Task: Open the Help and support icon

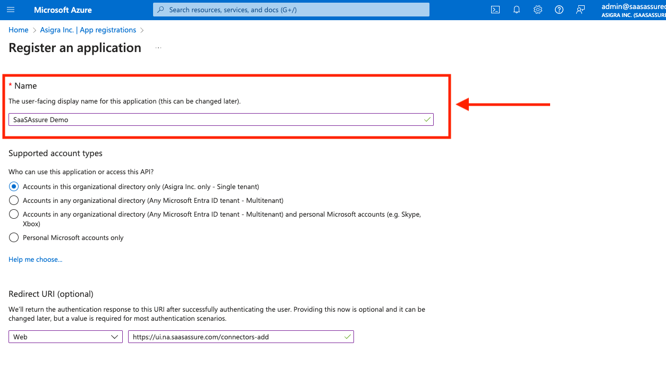Action: 559,10
